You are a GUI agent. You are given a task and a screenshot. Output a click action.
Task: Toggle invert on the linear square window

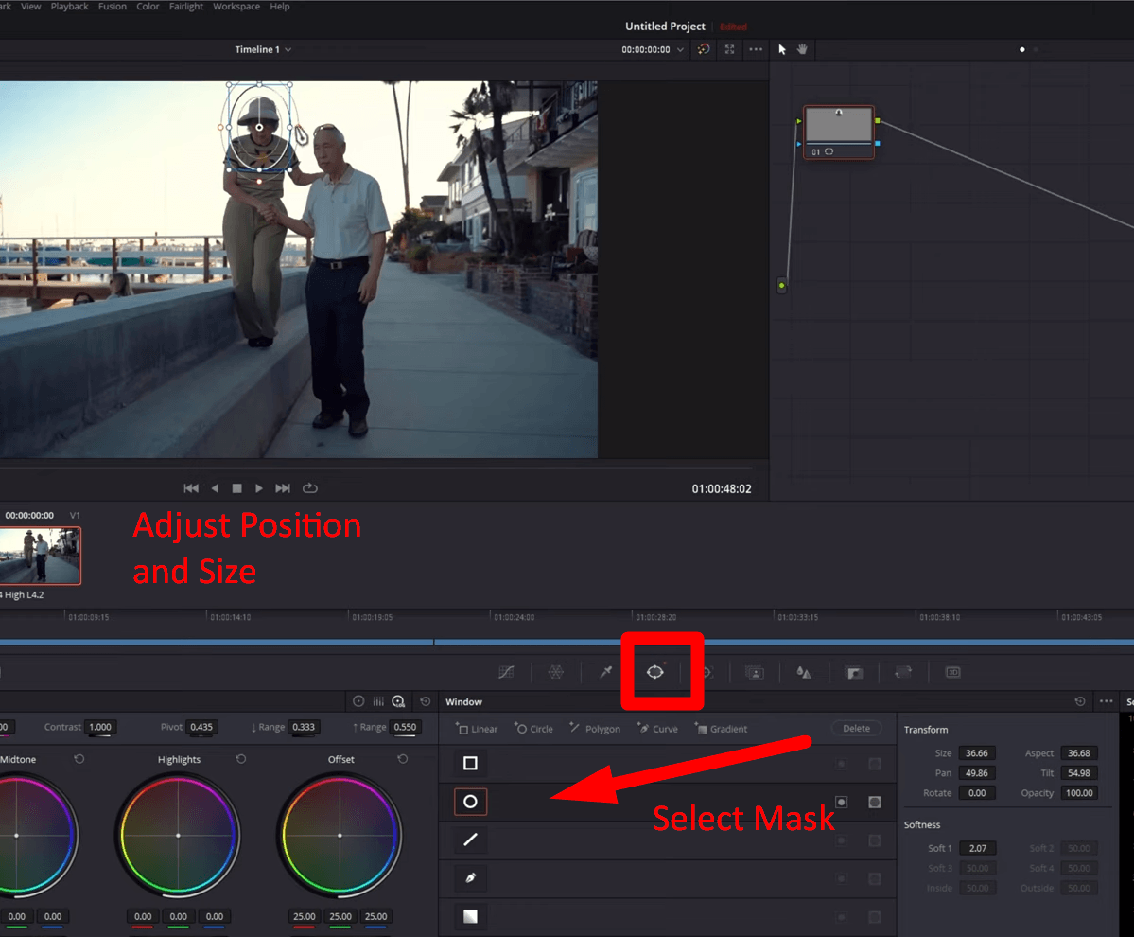point(842,763)
